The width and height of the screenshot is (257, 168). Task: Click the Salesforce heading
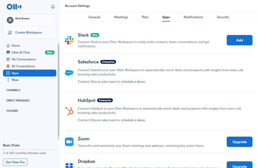(88, 62)
